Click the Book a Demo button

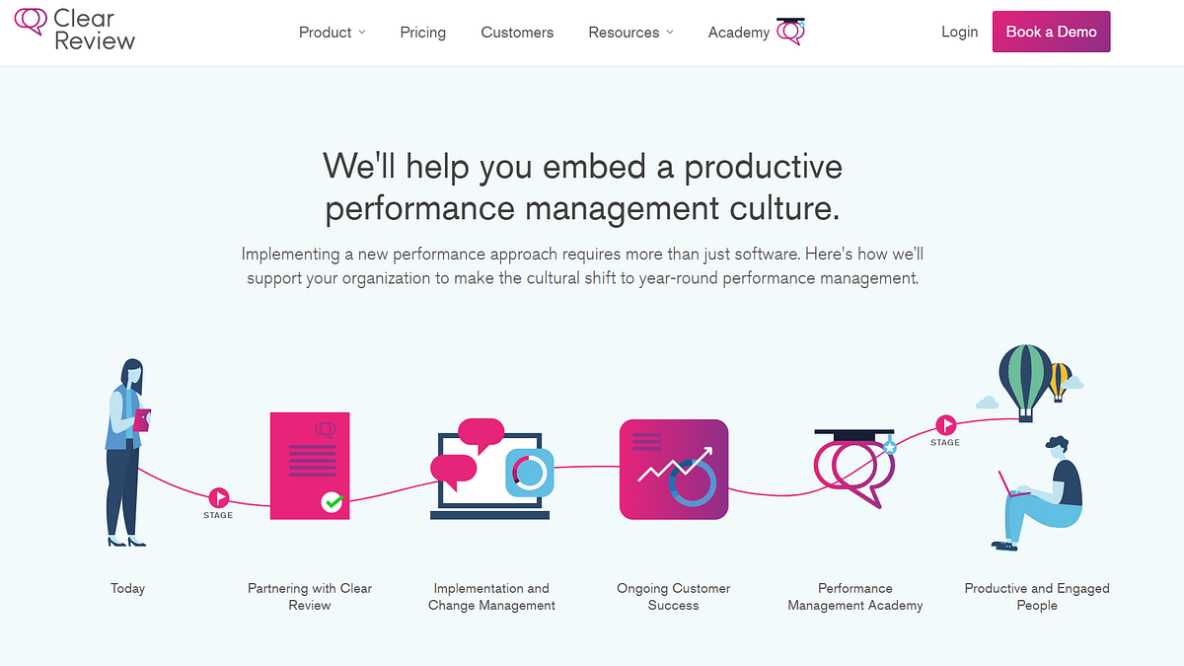click(x=1051, y=32)
